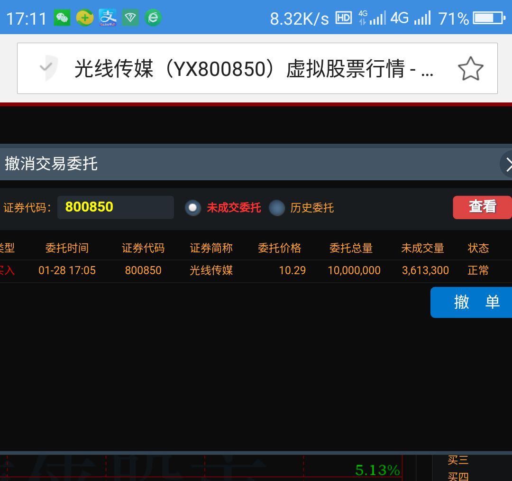
Task: Tap the green browser 'e' status icon
Action: tap(153, 18)
